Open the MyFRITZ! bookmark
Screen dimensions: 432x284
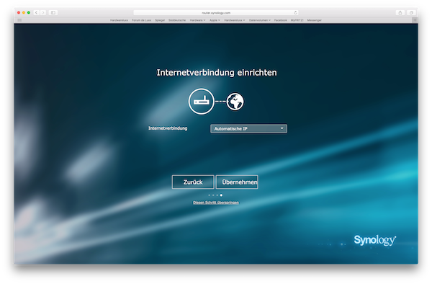point(297,20)
